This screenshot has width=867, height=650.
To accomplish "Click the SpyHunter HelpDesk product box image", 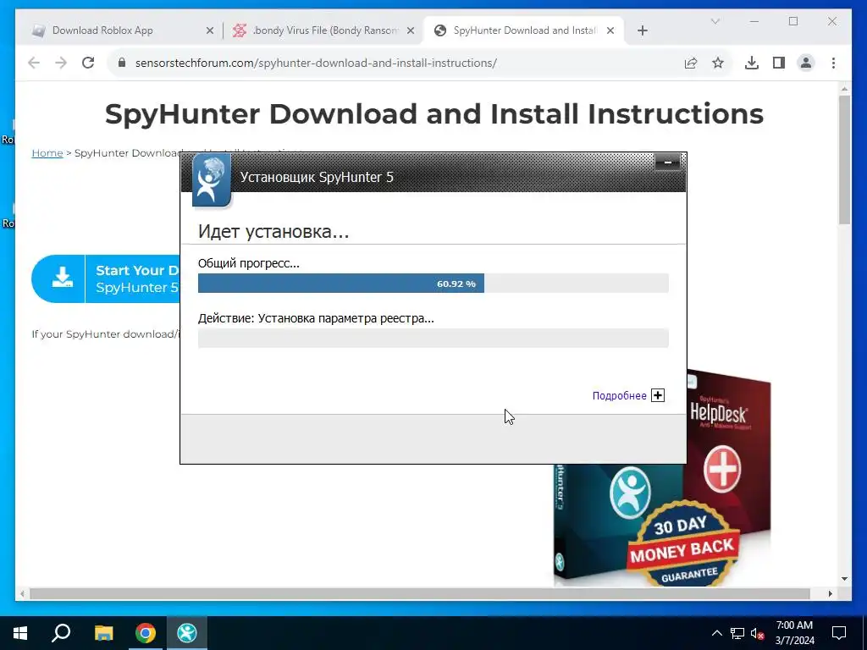I will (729, 448).
